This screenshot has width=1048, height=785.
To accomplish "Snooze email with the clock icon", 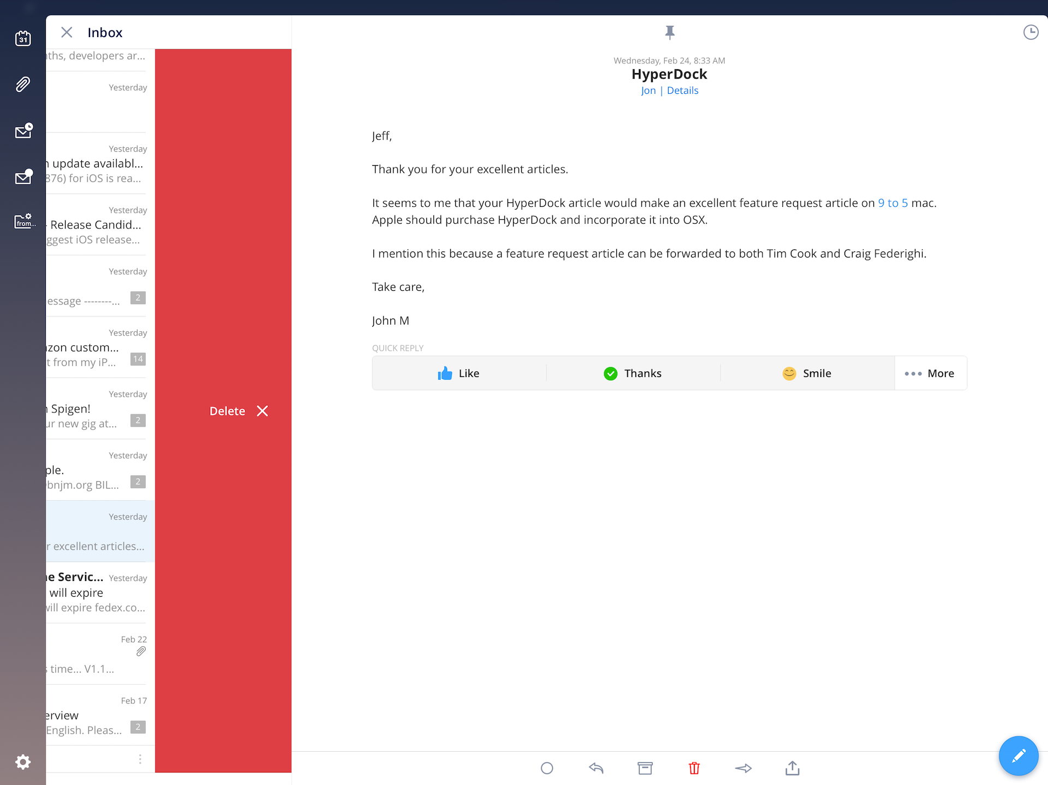I will [1030, 33].
